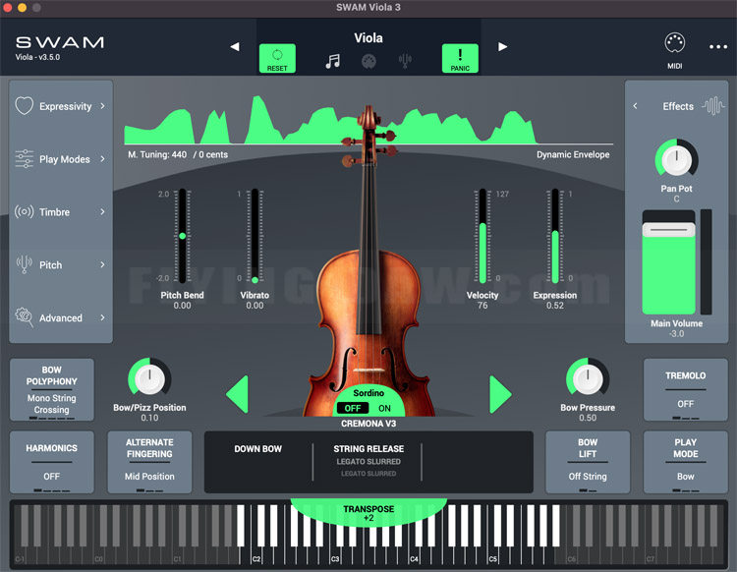Click the Dynamic Envelope waveform display
737x572 pixels.
pos(368,120)
